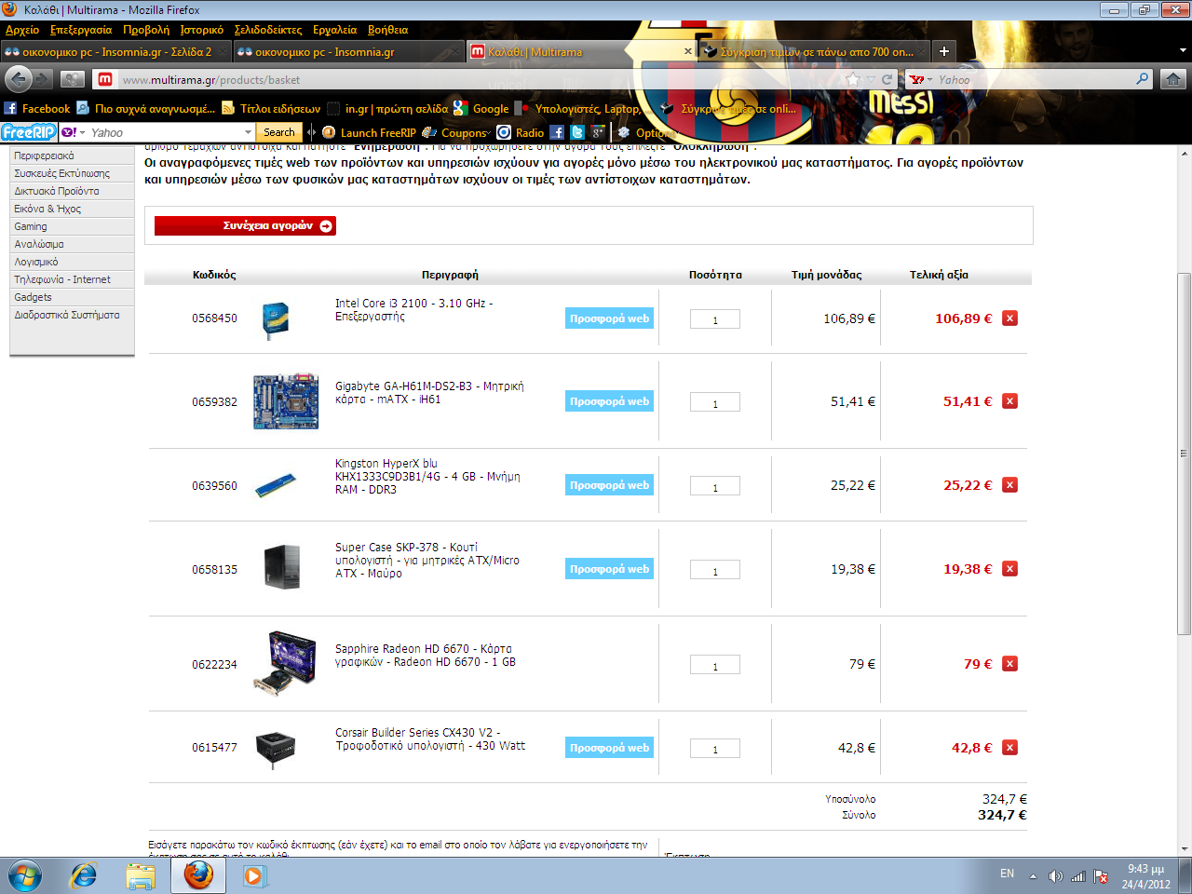
Task: Click the EN language indicator in tray
Action: 1007,874
